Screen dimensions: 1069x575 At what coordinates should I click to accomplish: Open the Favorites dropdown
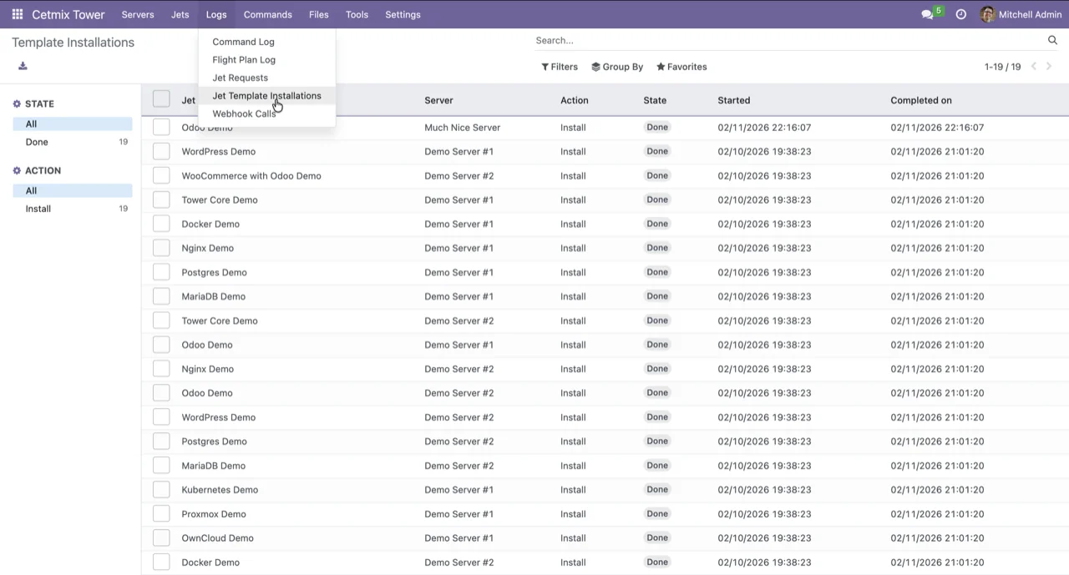point(681,67)
